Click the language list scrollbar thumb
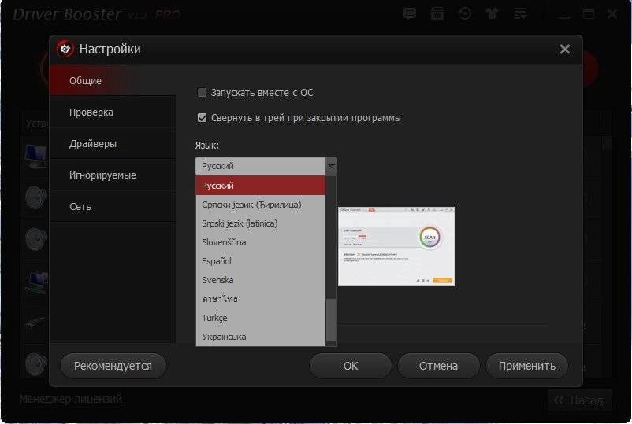The width and height of the screenshot is (632, 424). [331, 321]
